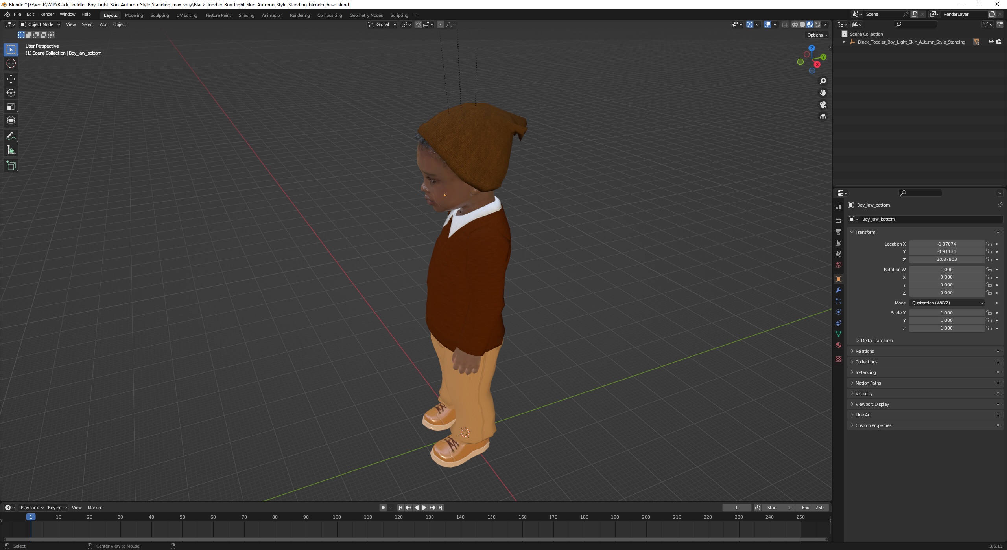Expand the Relations panel
Image resolution: width=1007 pixels, height=550 pixels.
coord(864,351)
